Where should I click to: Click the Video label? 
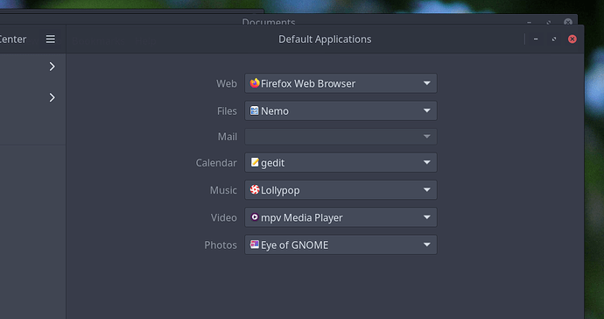click(x=224, y=217)
